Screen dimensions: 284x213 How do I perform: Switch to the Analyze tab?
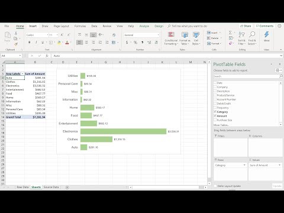(x=144, y=26)
